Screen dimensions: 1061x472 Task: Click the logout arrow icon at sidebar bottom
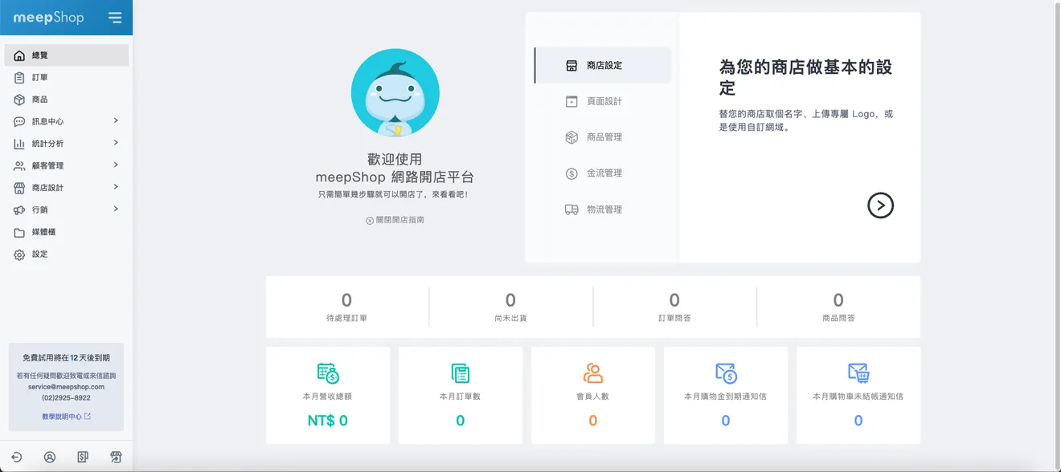tap(17, 458)
